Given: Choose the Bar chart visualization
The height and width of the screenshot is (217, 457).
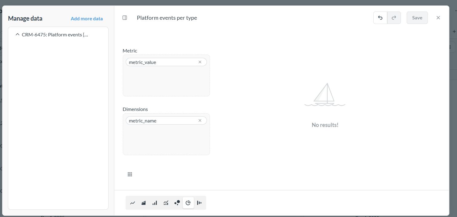Looking at the screenshot, I should 155,203.
